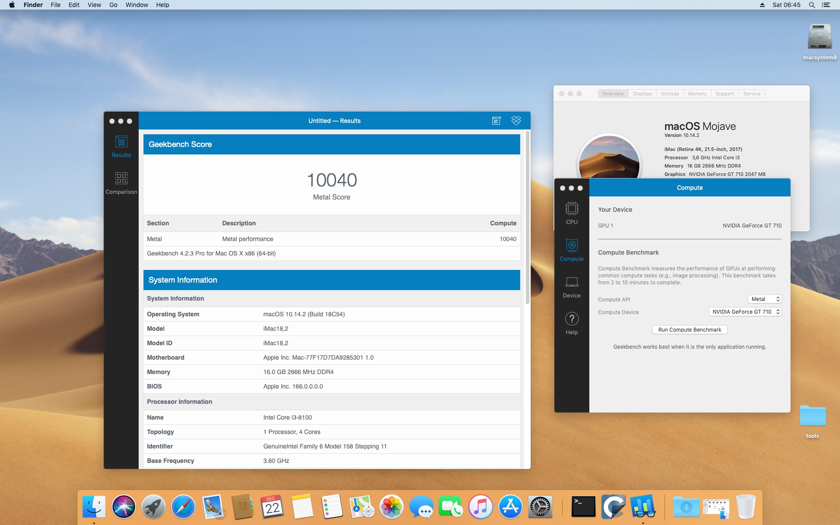
Task: Expand the Compute API Metal dropdown
Action: [x=764, y=299]
